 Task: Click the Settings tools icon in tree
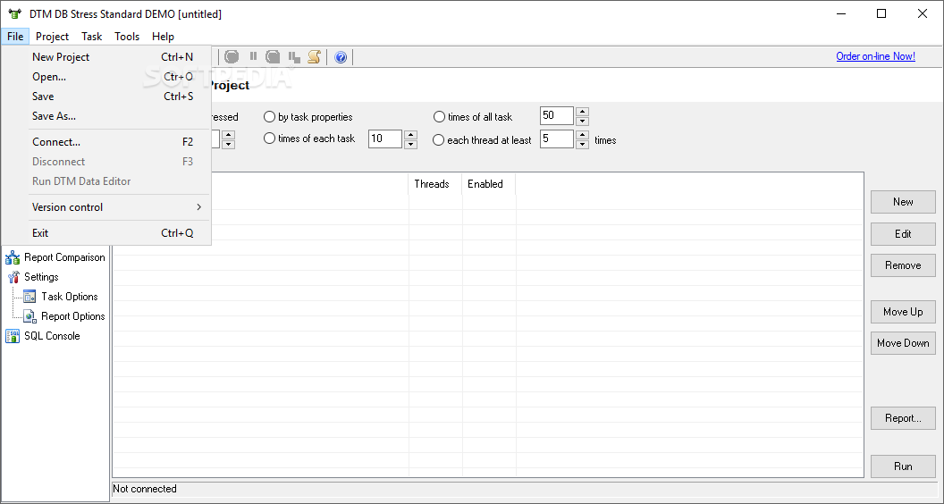(x=13, y=277)
